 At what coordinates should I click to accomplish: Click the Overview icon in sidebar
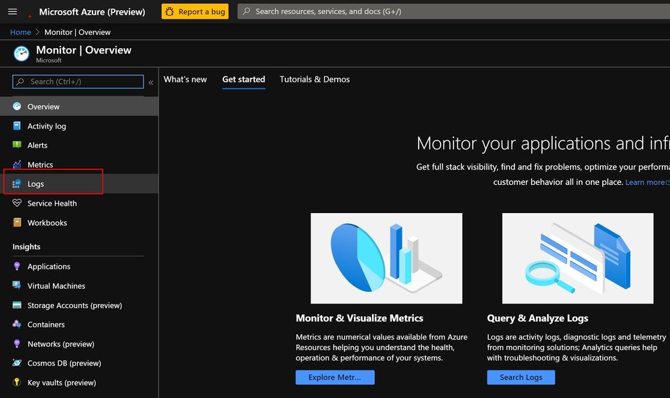coord(17,107)
